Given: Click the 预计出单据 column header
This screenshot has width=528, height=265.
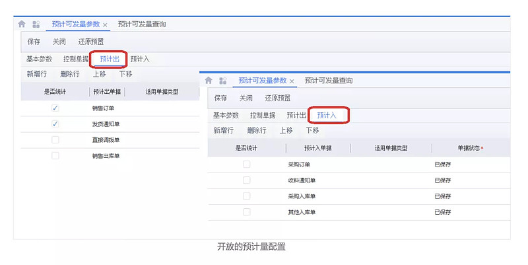Looking at the screenshot, I should coord(107,92).
